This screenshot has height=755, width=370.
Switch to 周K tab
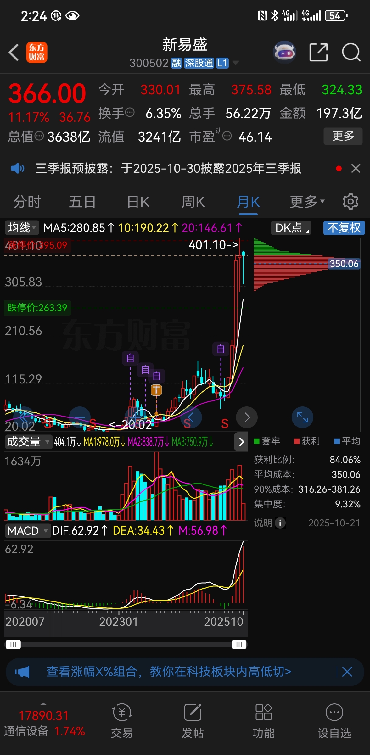193,202
